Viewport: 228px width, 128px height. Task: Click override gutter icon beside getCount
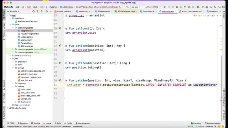pos(60,28)
